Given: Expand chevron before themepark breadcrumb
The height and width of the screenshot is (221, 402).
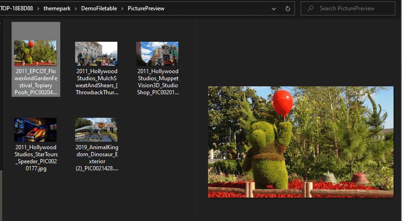Looking at the screenshot, I should 38,9.
